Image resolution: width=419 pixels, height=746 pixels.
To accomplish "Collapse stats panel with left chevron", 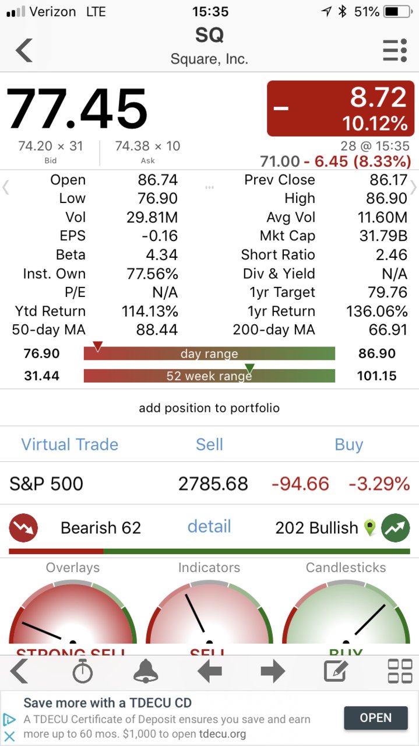I will pyautogui.click(x=6, y=188).
